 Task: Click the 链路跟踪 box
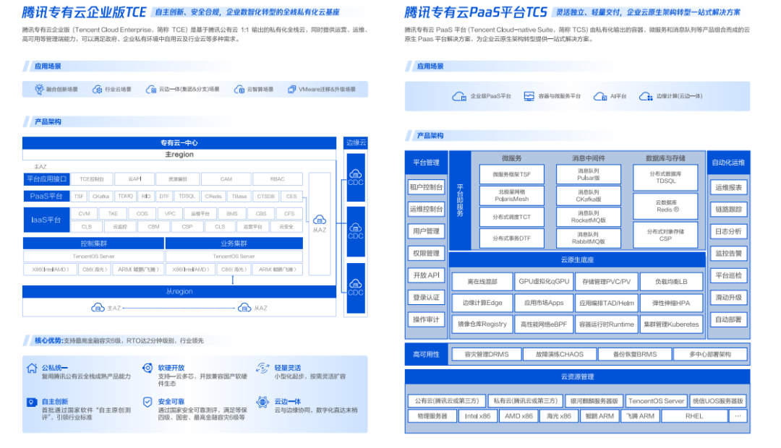click(729, 209)
